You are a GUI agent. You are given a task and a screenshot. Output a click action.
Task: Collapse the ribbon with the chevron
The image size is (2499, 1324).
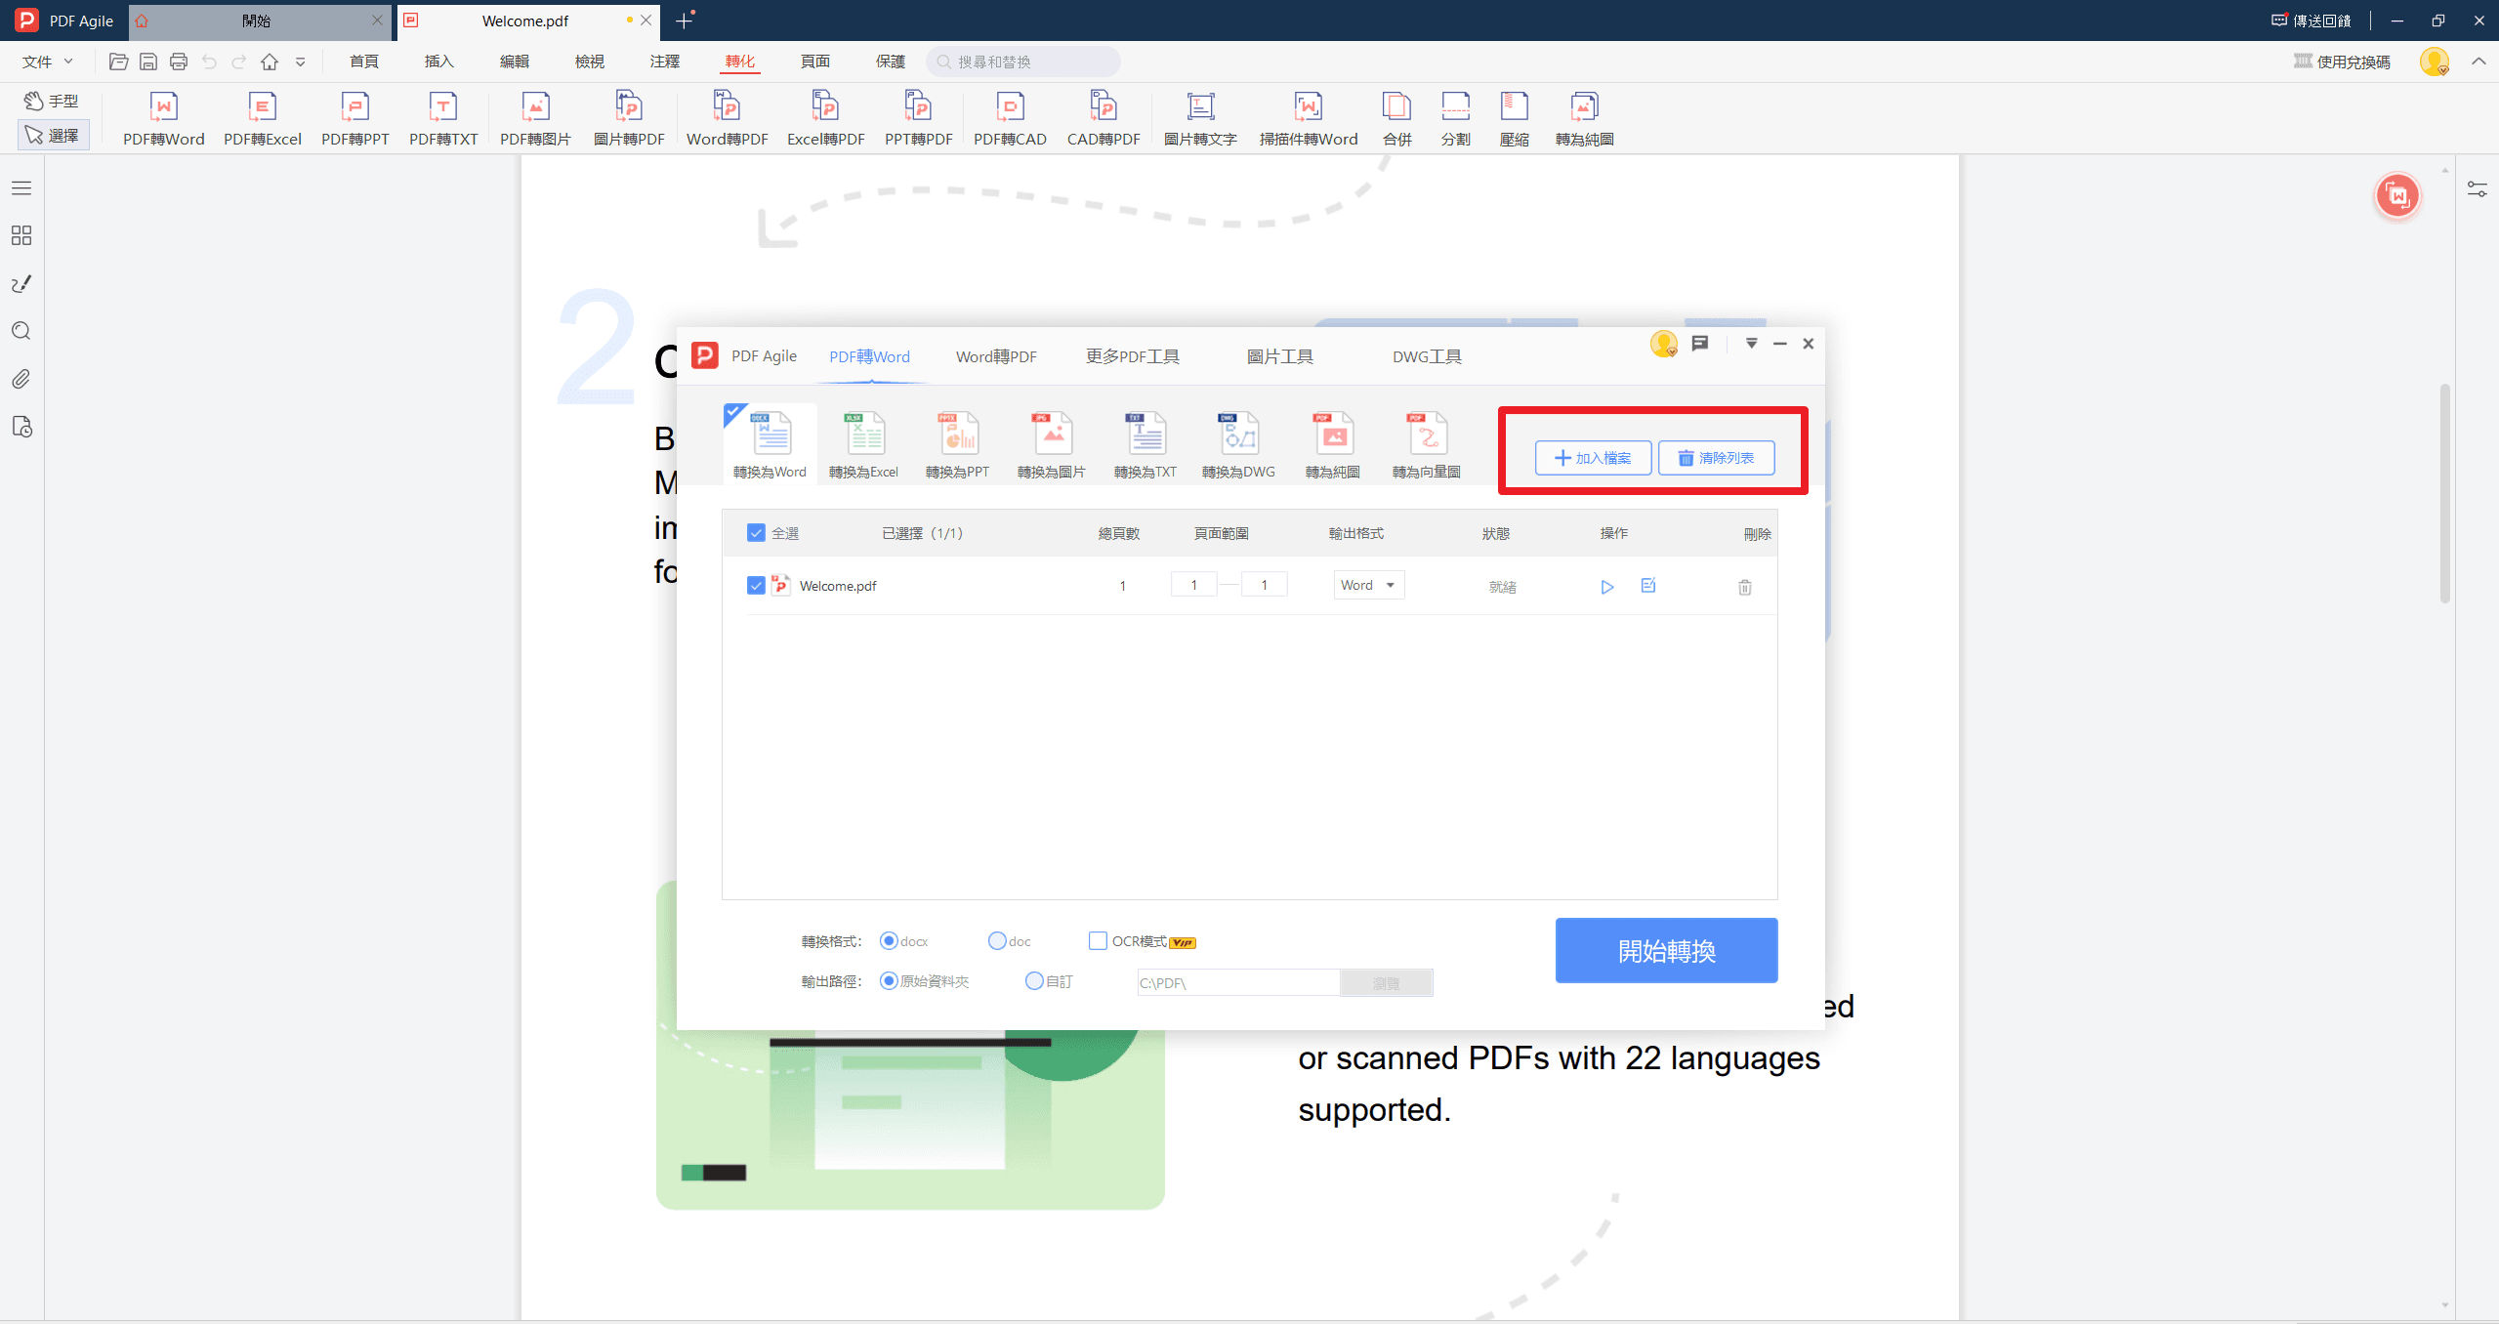(x=2478, y=62)
